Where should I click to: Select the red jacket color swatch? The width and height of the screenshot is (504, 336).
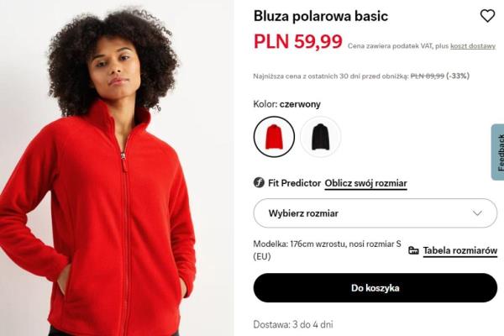(274, 137)
